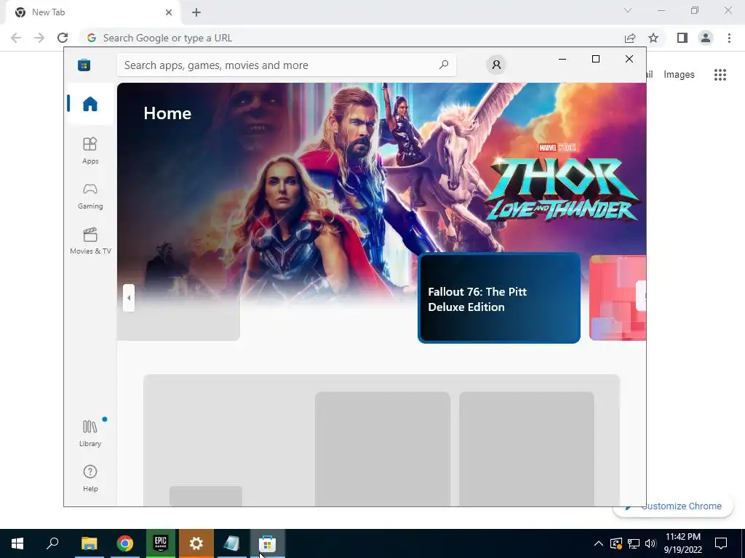Open the pink featured card beside Fallout 76
This screenshot has height=558, width=745.
(x=618, y=298)
